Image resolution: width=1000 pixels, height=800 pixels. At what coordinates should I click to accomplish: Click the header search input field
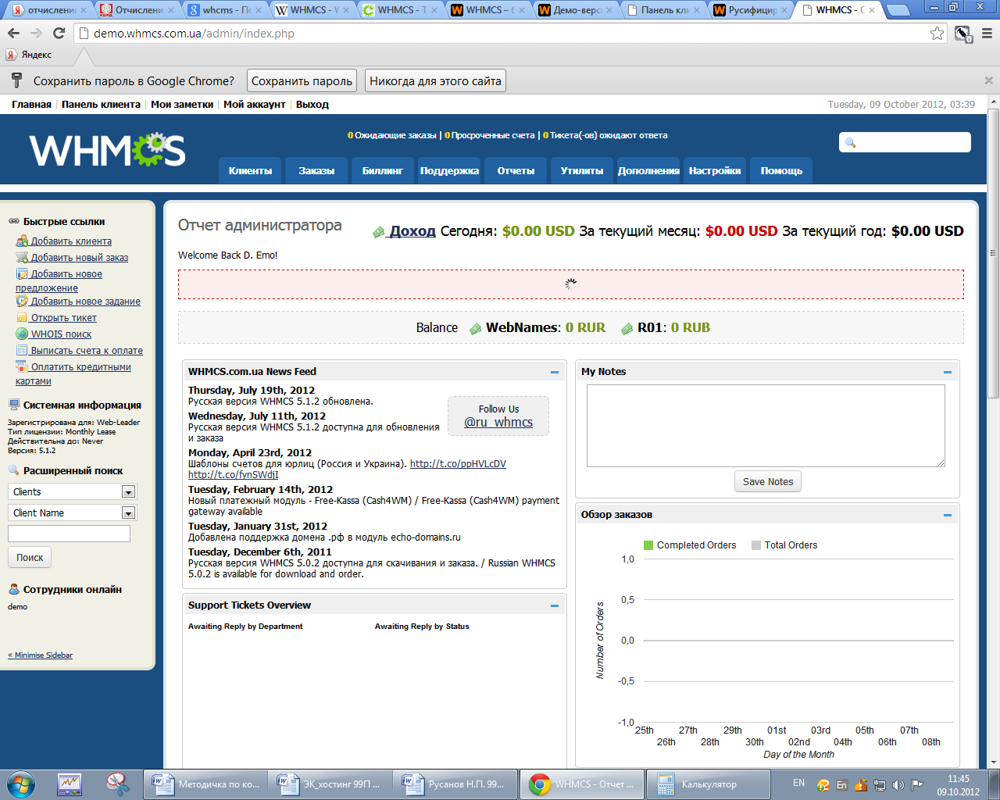click(x=905, y=142)
